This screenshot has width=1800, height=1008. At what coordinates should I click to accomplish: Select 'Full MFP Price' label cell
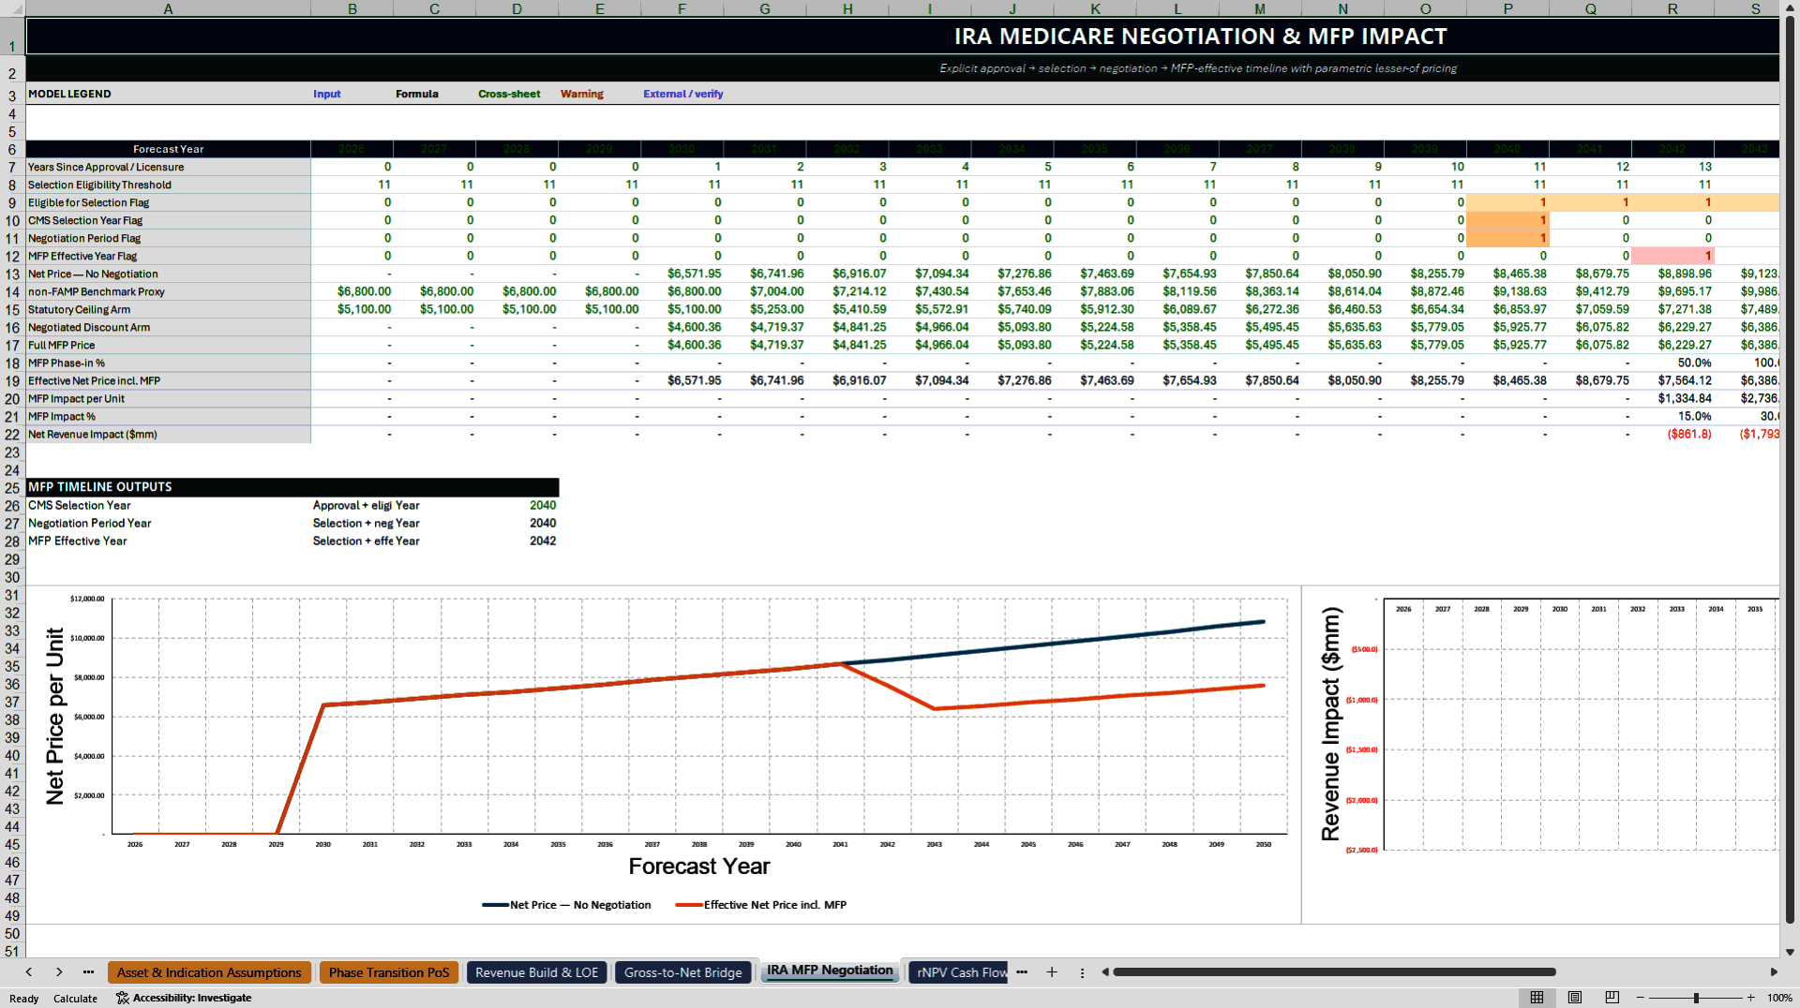click(168, 346)
